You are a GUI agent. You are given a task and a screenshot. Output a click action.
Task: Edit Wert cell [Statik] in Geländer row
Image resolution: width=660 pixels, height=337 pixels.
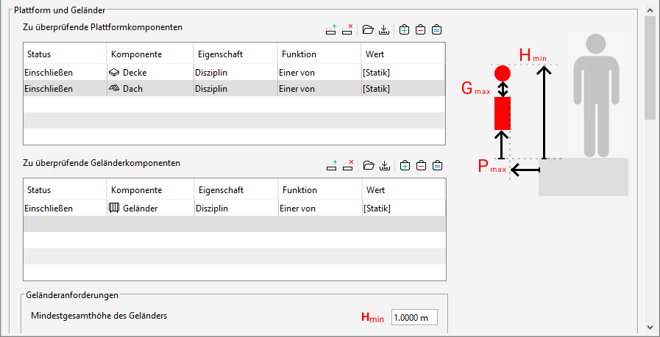[x=404, y=209]
